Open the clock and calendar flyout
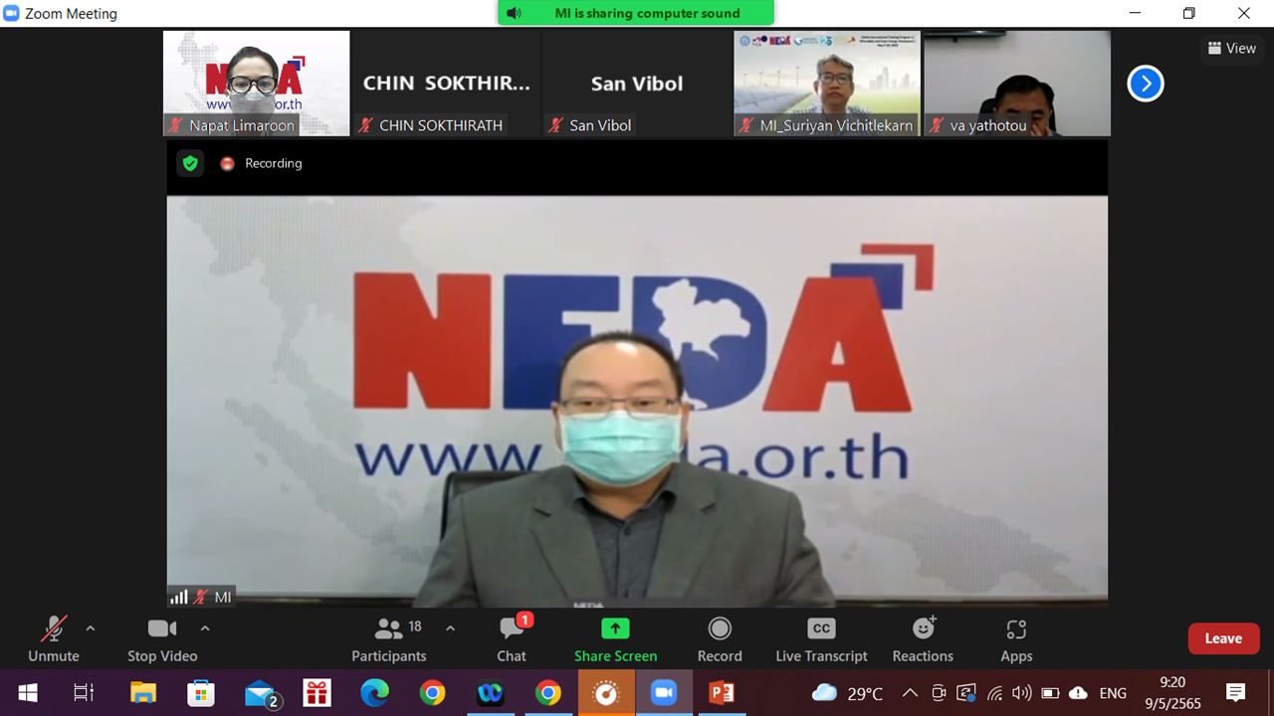The image size is (1274, 716). (x=1173, y=693)
